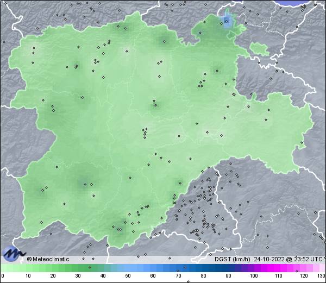326x283 pixels.
Task: Select the green swatch near 30
Action: pyautogui.click(x=77, y=268)
